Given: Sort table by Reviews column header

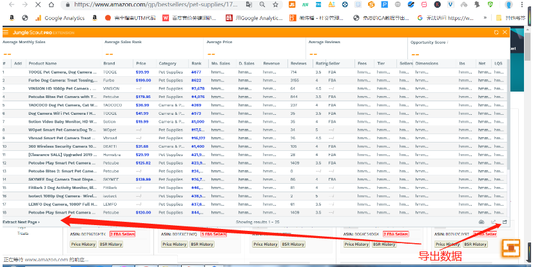Looking at the screenshot, I should [298, 64].
